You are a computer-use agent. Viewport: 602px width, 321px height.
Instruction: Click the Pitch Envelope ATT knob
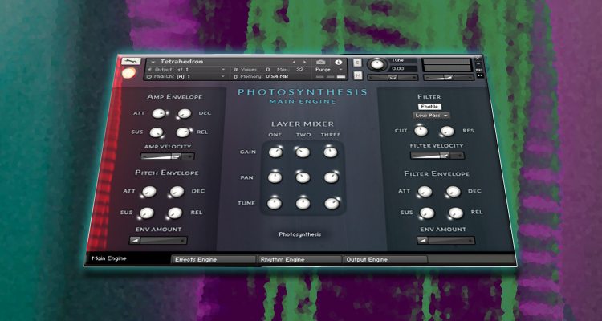click(x=149, y=191)
